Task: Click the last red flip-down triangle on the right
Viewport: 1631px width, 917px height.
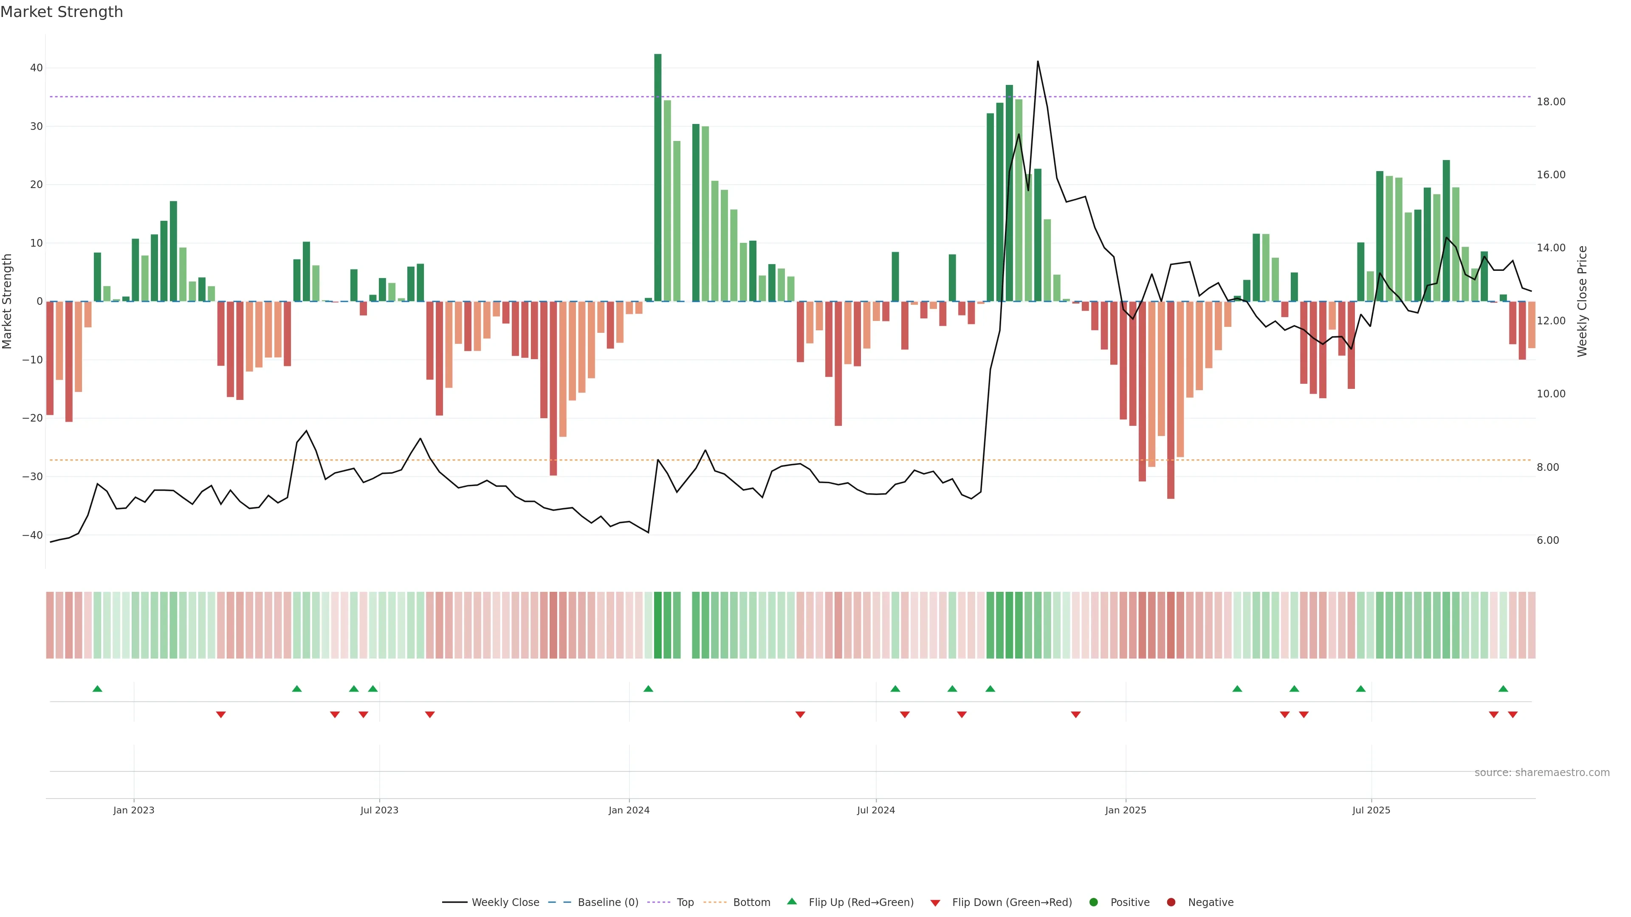Action: point(1512,714)
